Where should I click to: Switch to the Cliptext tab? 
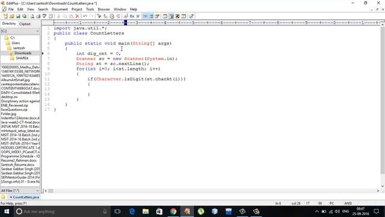25,24
